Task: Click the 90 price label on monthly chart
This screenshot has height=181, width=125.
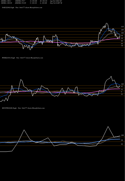Action: 122,140
